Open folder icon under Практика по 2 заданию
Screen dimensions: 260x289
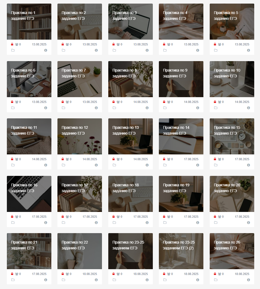pos(63,50)
